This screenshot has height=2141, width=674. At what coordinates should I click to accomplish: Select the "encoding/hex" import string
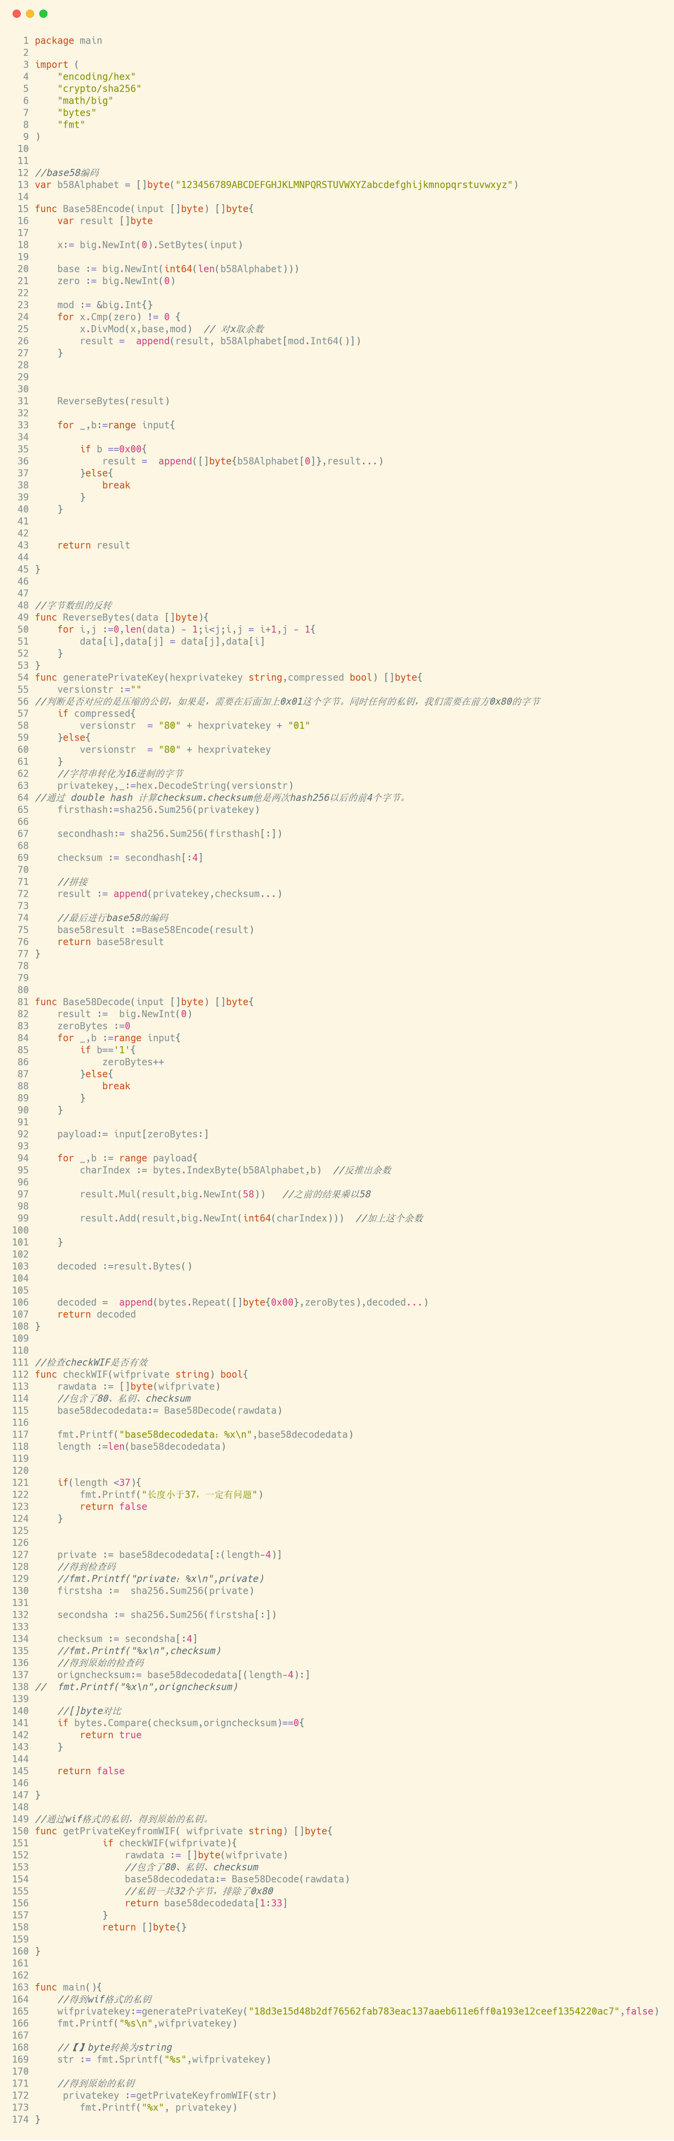[96, 76]
